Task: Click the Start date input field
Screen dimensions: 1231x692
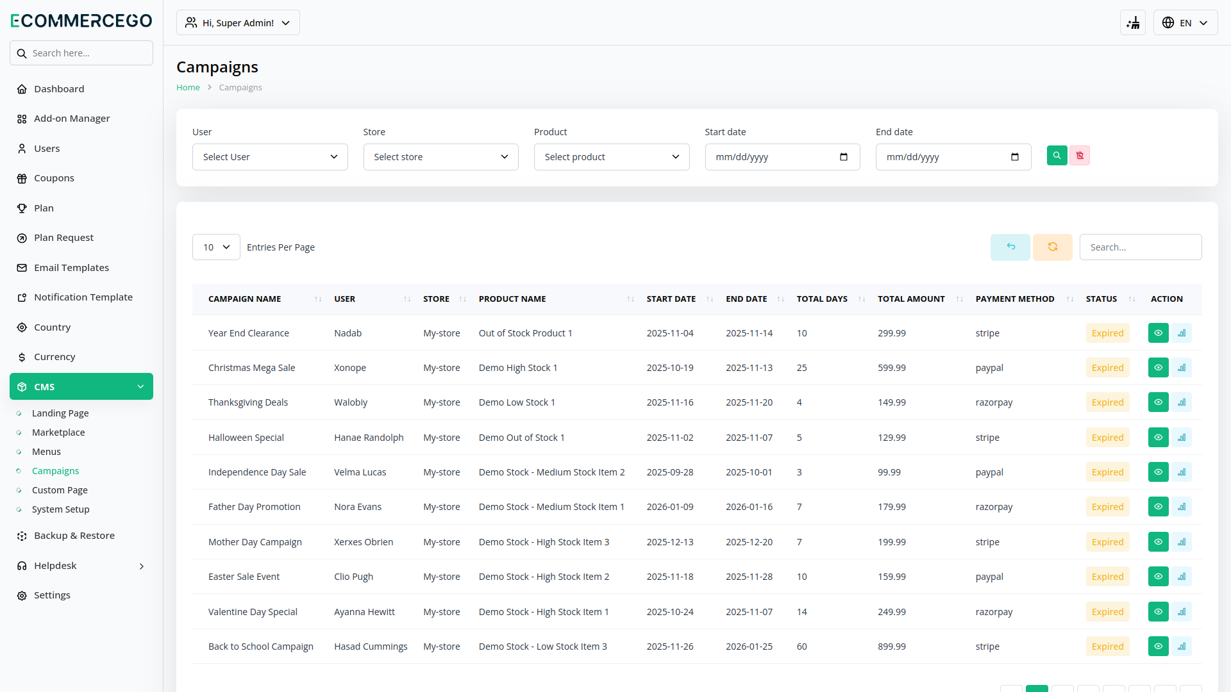Action: [x=782, y=157]
